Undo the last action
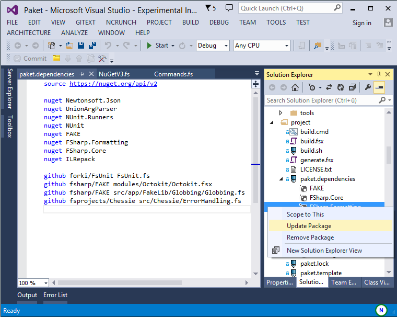This screenshot has width=397, height=317. click(108, 46)
